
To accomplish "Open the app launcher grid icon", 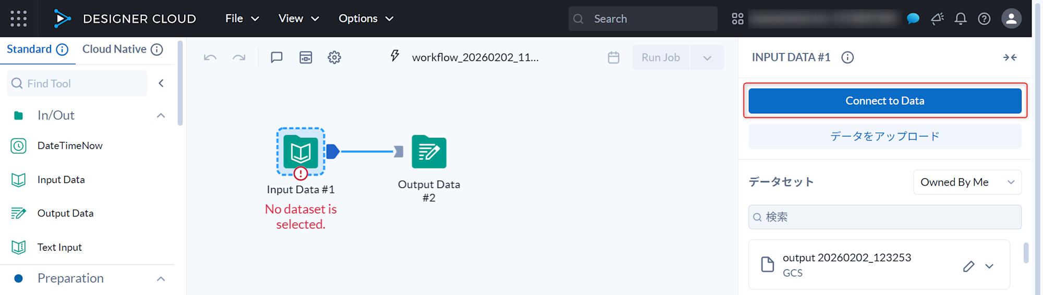I will (x=19, y=19).
